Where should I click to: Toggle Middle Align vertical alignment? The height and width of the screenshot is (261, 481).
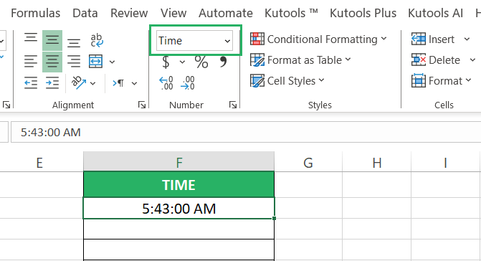click(52, 40)
